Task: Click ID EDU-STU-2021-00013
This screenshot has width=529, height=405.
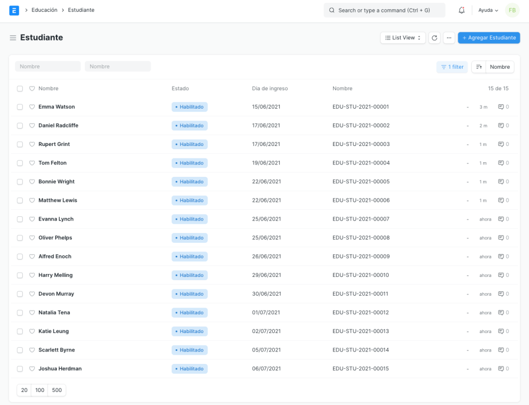Action: click(361, 331)
